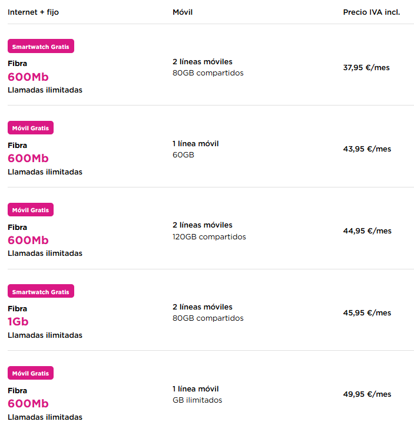Click the 45,95 €/mes price

(x=367, y=312)
